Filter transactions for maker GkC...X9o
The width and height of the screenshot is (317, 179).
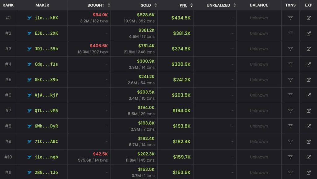click(x=290, y=80)
